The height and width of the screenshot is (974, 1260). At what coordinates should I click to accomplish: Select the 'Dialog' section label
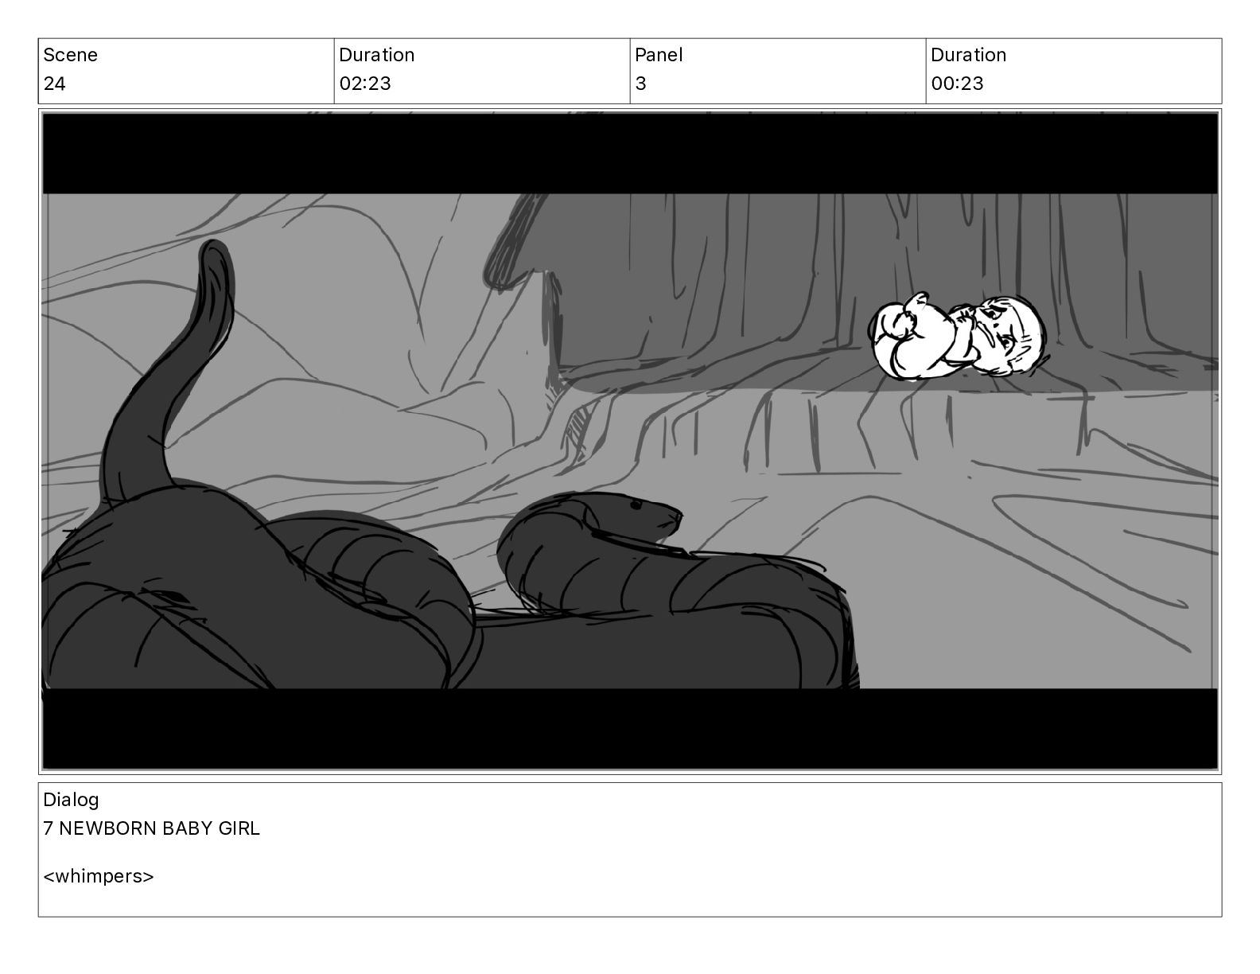71,800
